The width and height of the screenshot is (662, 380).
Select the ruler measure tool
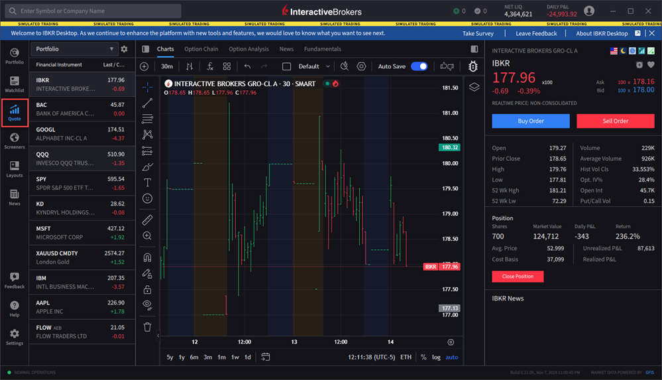[147, 220]
